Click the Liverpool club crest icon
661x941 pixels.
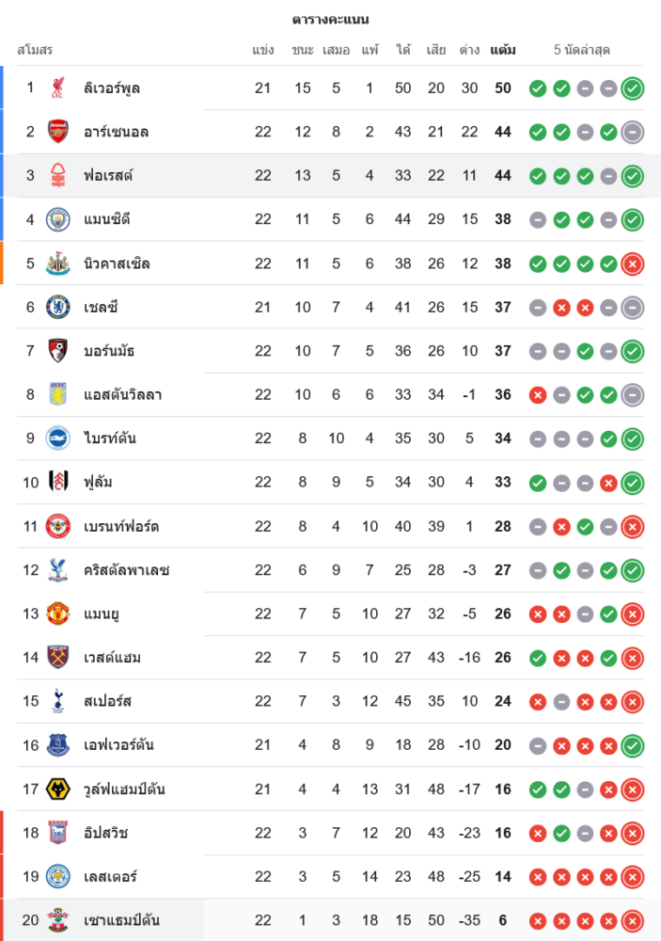pyautogui.click(x=58, y=88)
